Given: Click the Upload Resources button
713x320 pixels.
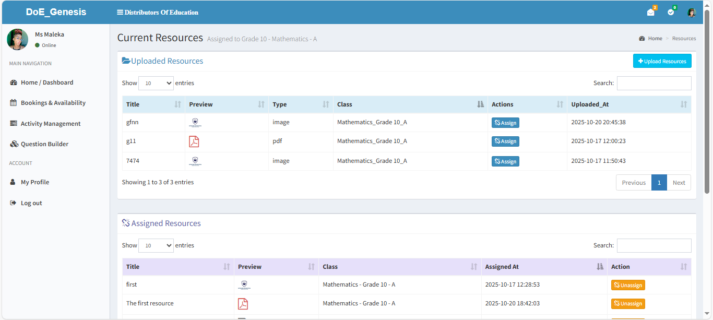Looking at the screenshot, I should pos(662,61).
